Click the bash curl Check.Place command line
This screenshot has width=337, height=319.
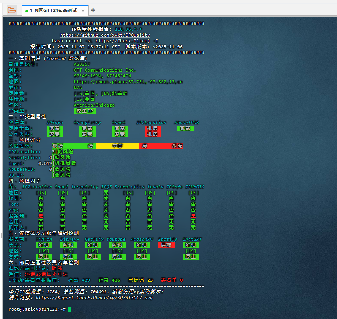(x=105, y=41)
